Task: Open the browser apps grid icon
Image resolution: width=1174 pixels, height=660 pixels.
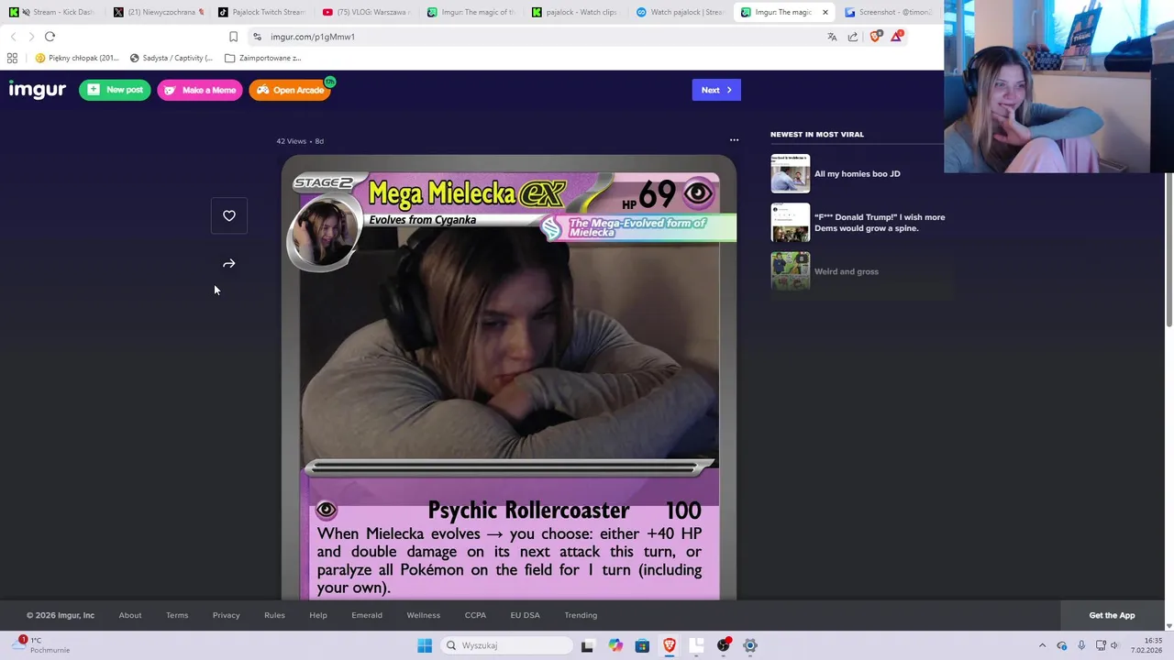Action: pos(12,58)
